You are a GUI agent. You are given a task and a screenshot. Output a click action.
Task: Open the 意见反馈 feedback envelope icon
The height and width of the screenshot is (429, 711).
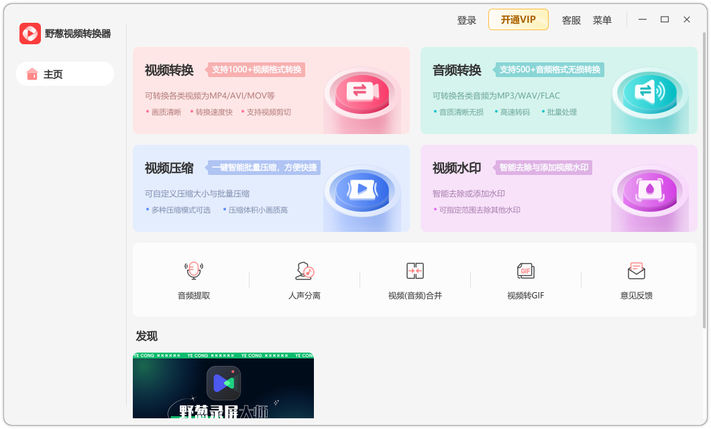(636, 270)
